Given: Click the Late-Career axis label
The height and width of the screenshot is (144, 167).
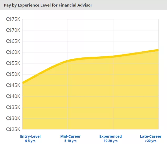Looking at the screenshot, I should 151,136.
